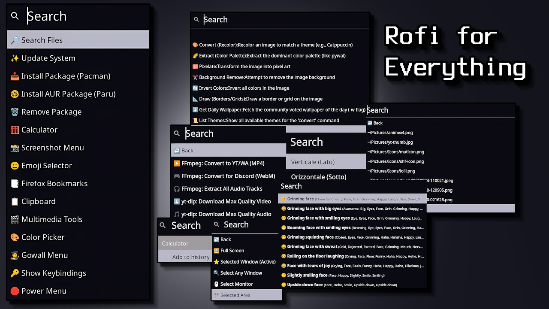Click the red circle icon beside Power Menu
Screen dimensions: 549x309
coord(15,291)
